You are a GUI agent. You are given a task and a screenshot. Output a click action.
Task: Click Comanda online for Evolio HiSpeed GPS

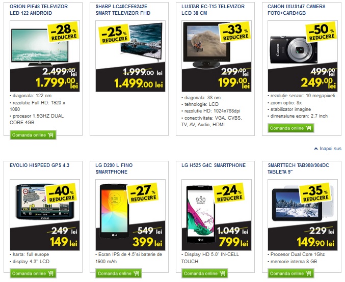33,273
